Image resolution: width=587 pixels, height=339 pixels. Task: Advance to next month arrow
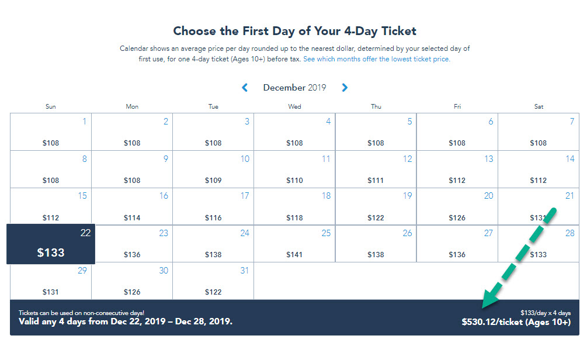click(345, 88)
